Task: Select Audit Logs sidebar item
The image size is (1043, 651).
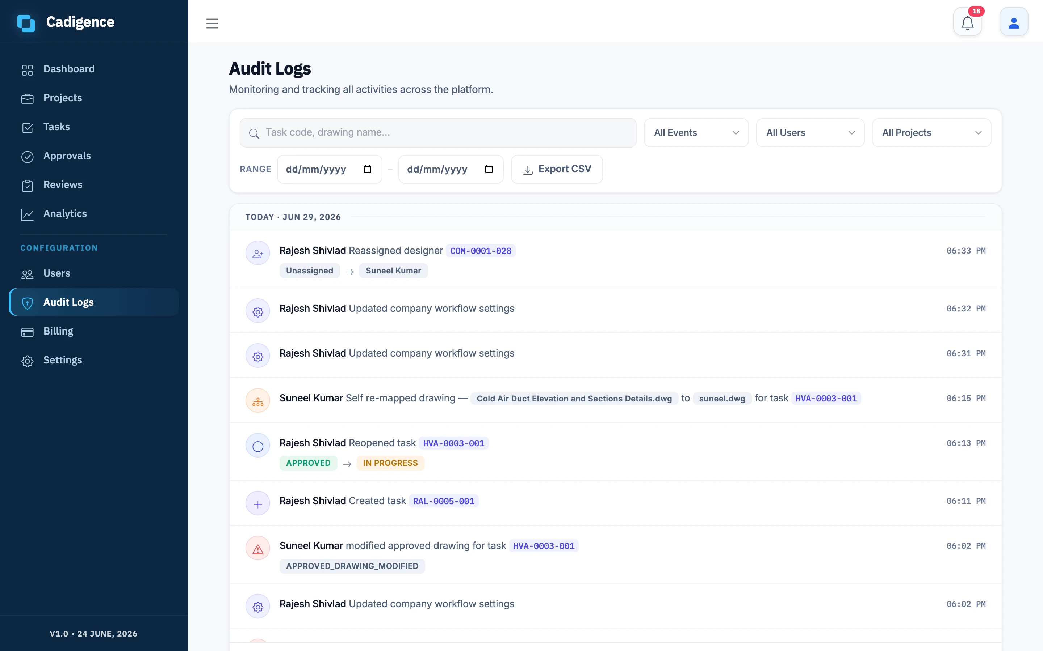Action: pyautogui.click(x=94, y=302)
